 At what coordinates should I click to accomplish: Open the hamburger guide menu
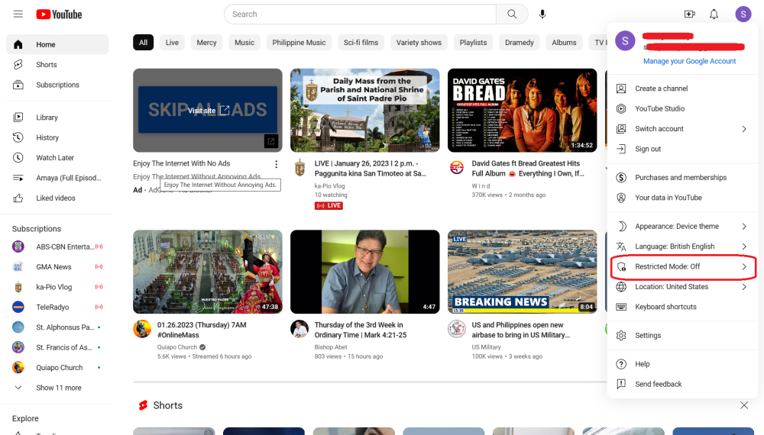(x=18, y=14)
